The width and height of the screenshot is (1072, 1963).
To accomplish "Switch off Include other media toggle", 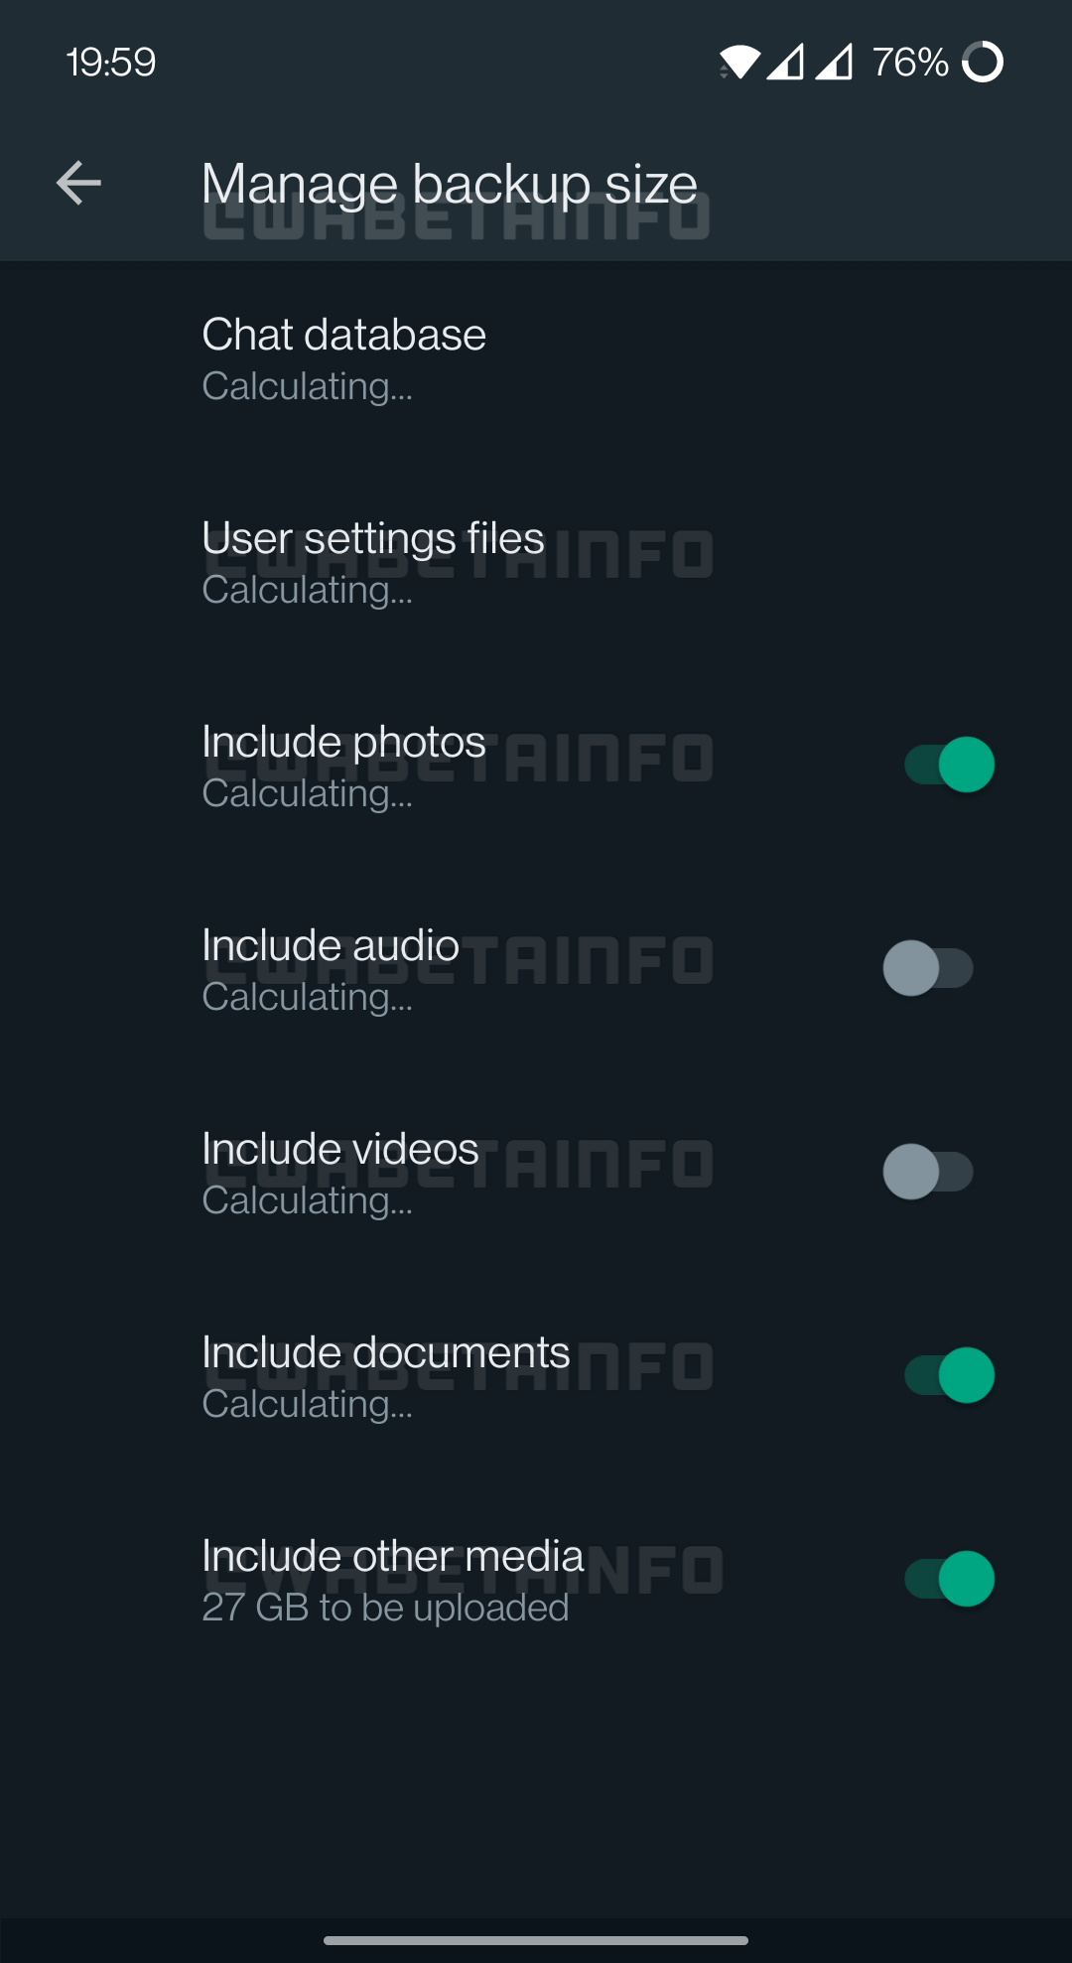I will (x=949, y=1579).
